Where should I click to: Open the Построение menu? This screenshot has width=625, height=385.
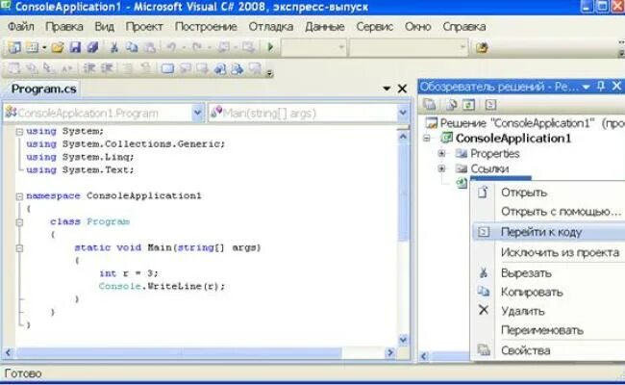click(206, 27)
